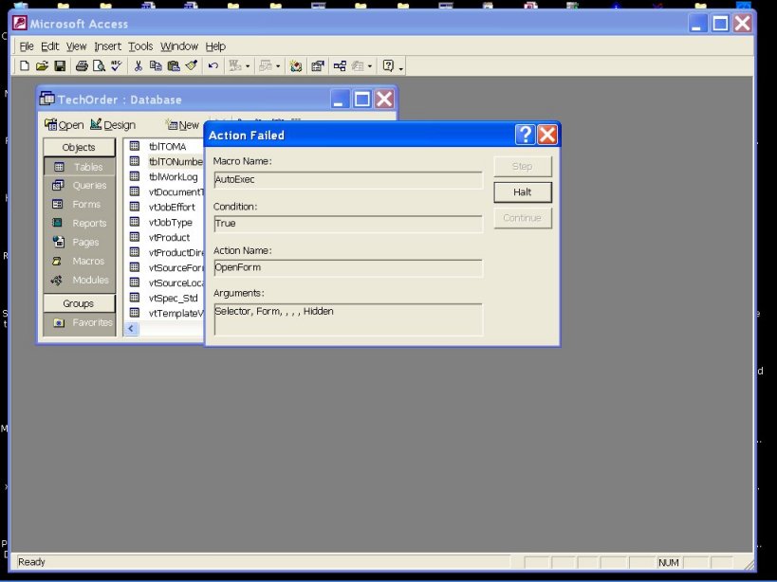Viewport: 777px width, 582px height.
Task: Click the Action Failed dialog help question icon
Action: click(x=526, y=135)
